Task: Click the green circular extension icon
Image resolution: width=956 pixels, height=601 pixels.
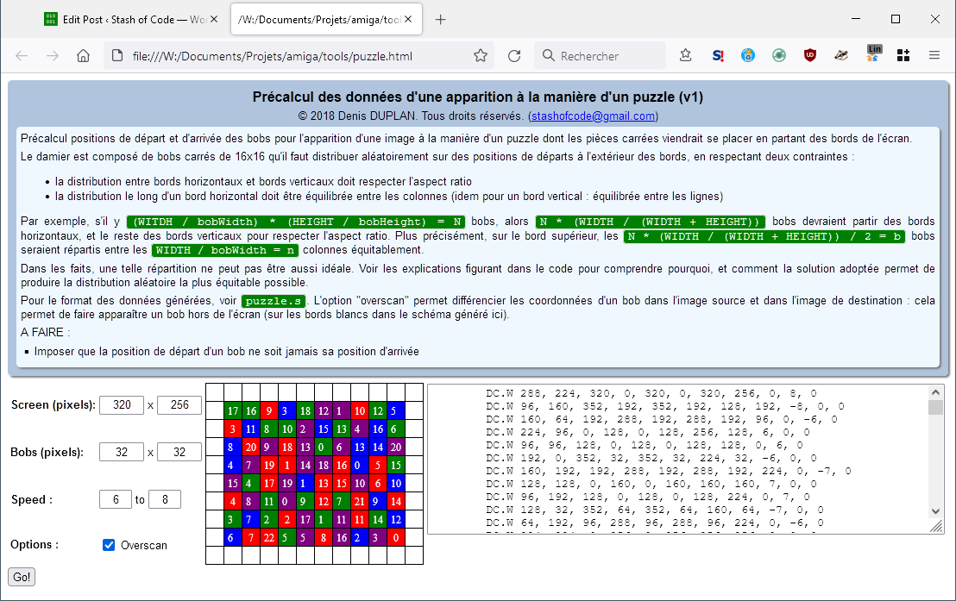Action: click(779, 56)
